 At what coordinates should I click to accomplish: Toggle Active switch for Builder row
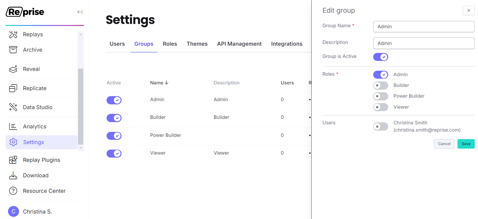click(x=114, y=118)
